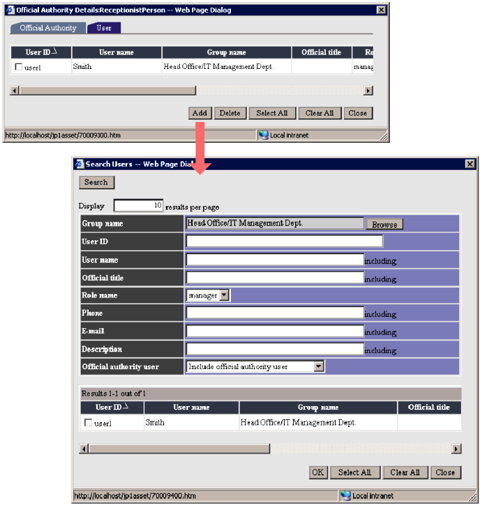The image size is (480, 505).
Task: Switch to the Official Authority tab
Action: click(48, 28)
